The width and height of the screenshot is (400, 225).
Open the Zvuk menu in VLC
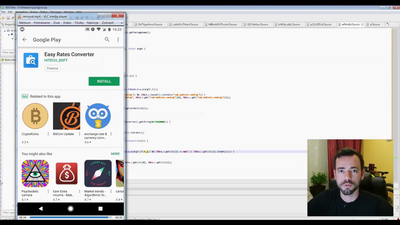click(57, 23)
